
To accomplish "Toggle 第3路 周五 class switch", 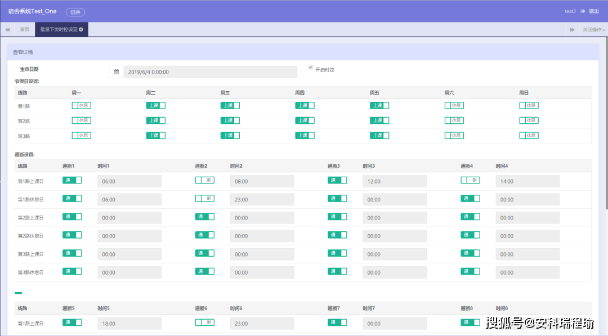I will pyautogui.click(x=379, y=136).
